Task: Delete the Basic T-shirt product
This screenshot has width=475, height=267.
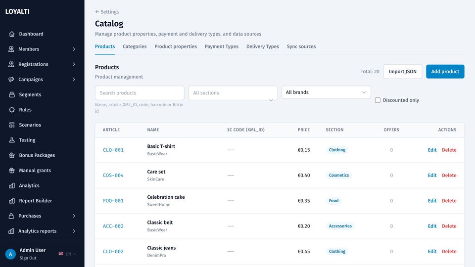Action: [x=449, y=150]
